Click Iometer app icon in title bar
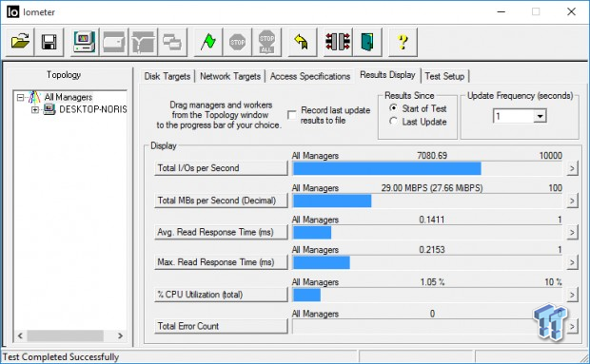The image size is (590, 364). point(12,12)
